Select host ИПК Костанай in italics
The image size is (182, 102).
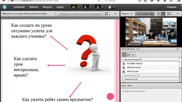(x=150, y=67)
